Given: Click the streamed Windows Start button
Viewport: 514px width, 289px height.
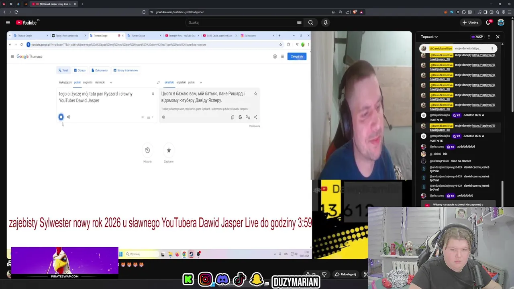Looking at the screenshot, I should click(120, 254).
